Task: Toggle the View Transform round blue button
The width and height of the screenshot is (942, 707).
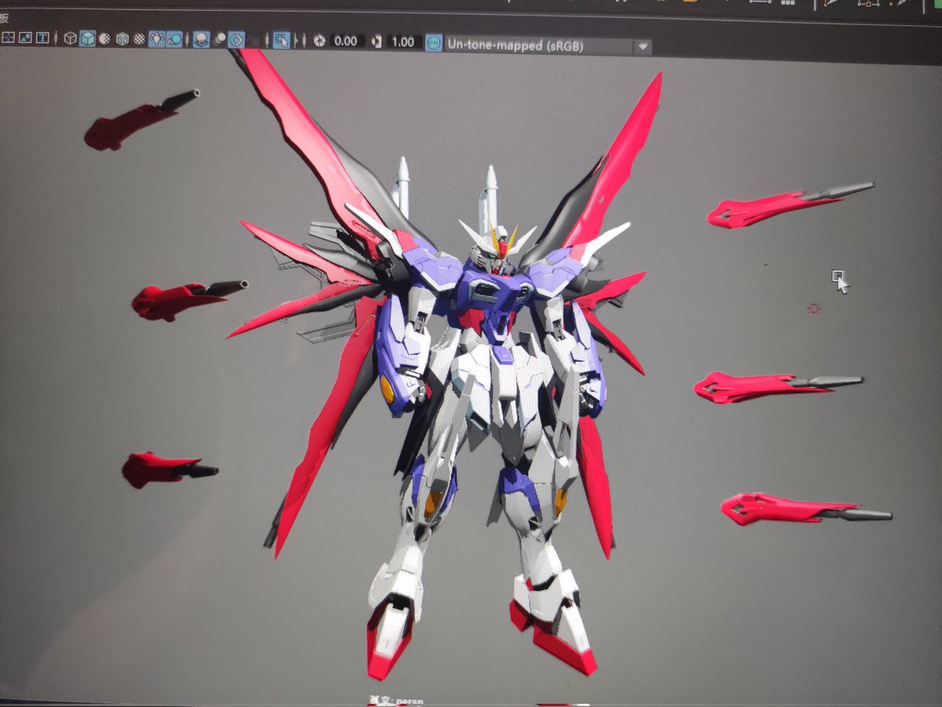Action: 433,42
